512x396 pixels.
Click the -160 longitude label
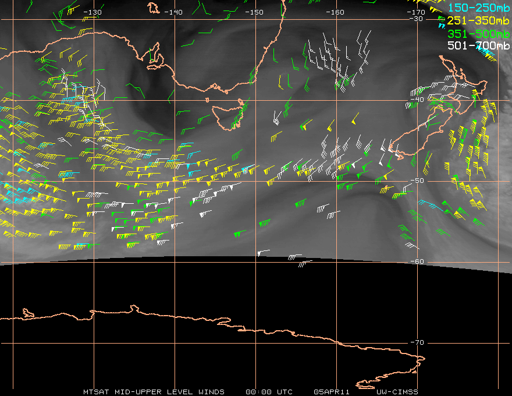point(335,12)
